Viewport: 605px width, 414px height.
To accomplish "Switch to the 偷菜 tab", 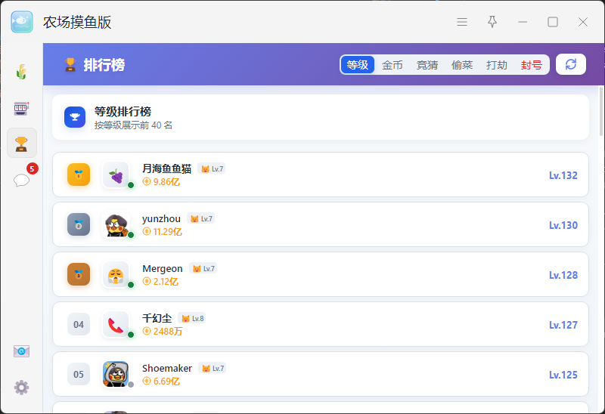I will 462,65.
